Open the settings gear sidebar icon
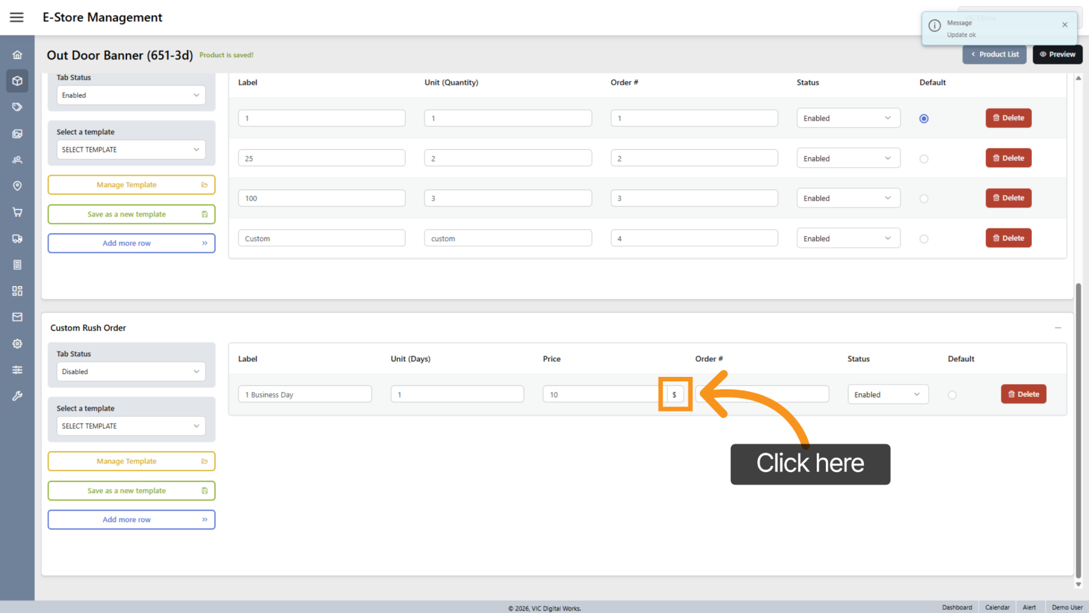Image resolution: width=1089 pixels, height=613 pixels. tap(18, 344)
